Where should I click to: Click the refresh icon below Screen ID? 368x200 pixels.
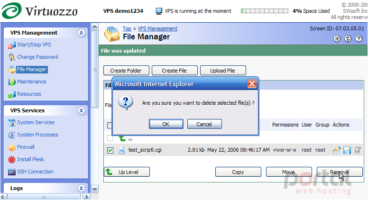point(348,39)
